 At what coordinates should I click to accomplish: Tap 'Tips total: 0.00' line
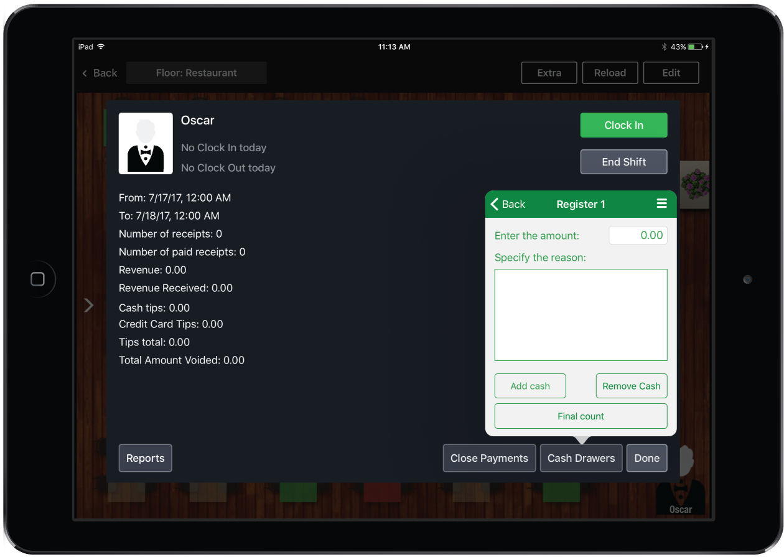[x=154, y=342]
